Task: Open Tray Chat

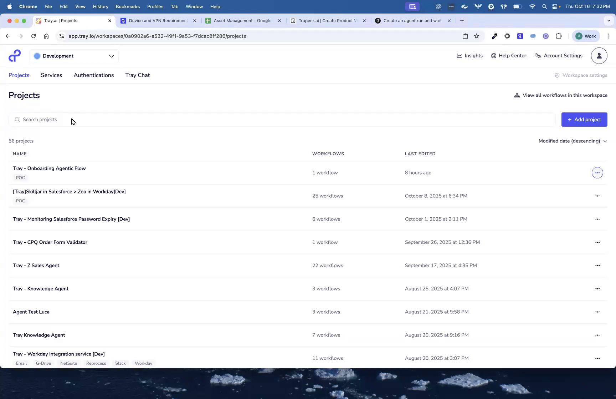Action: [x=137, y=75]
